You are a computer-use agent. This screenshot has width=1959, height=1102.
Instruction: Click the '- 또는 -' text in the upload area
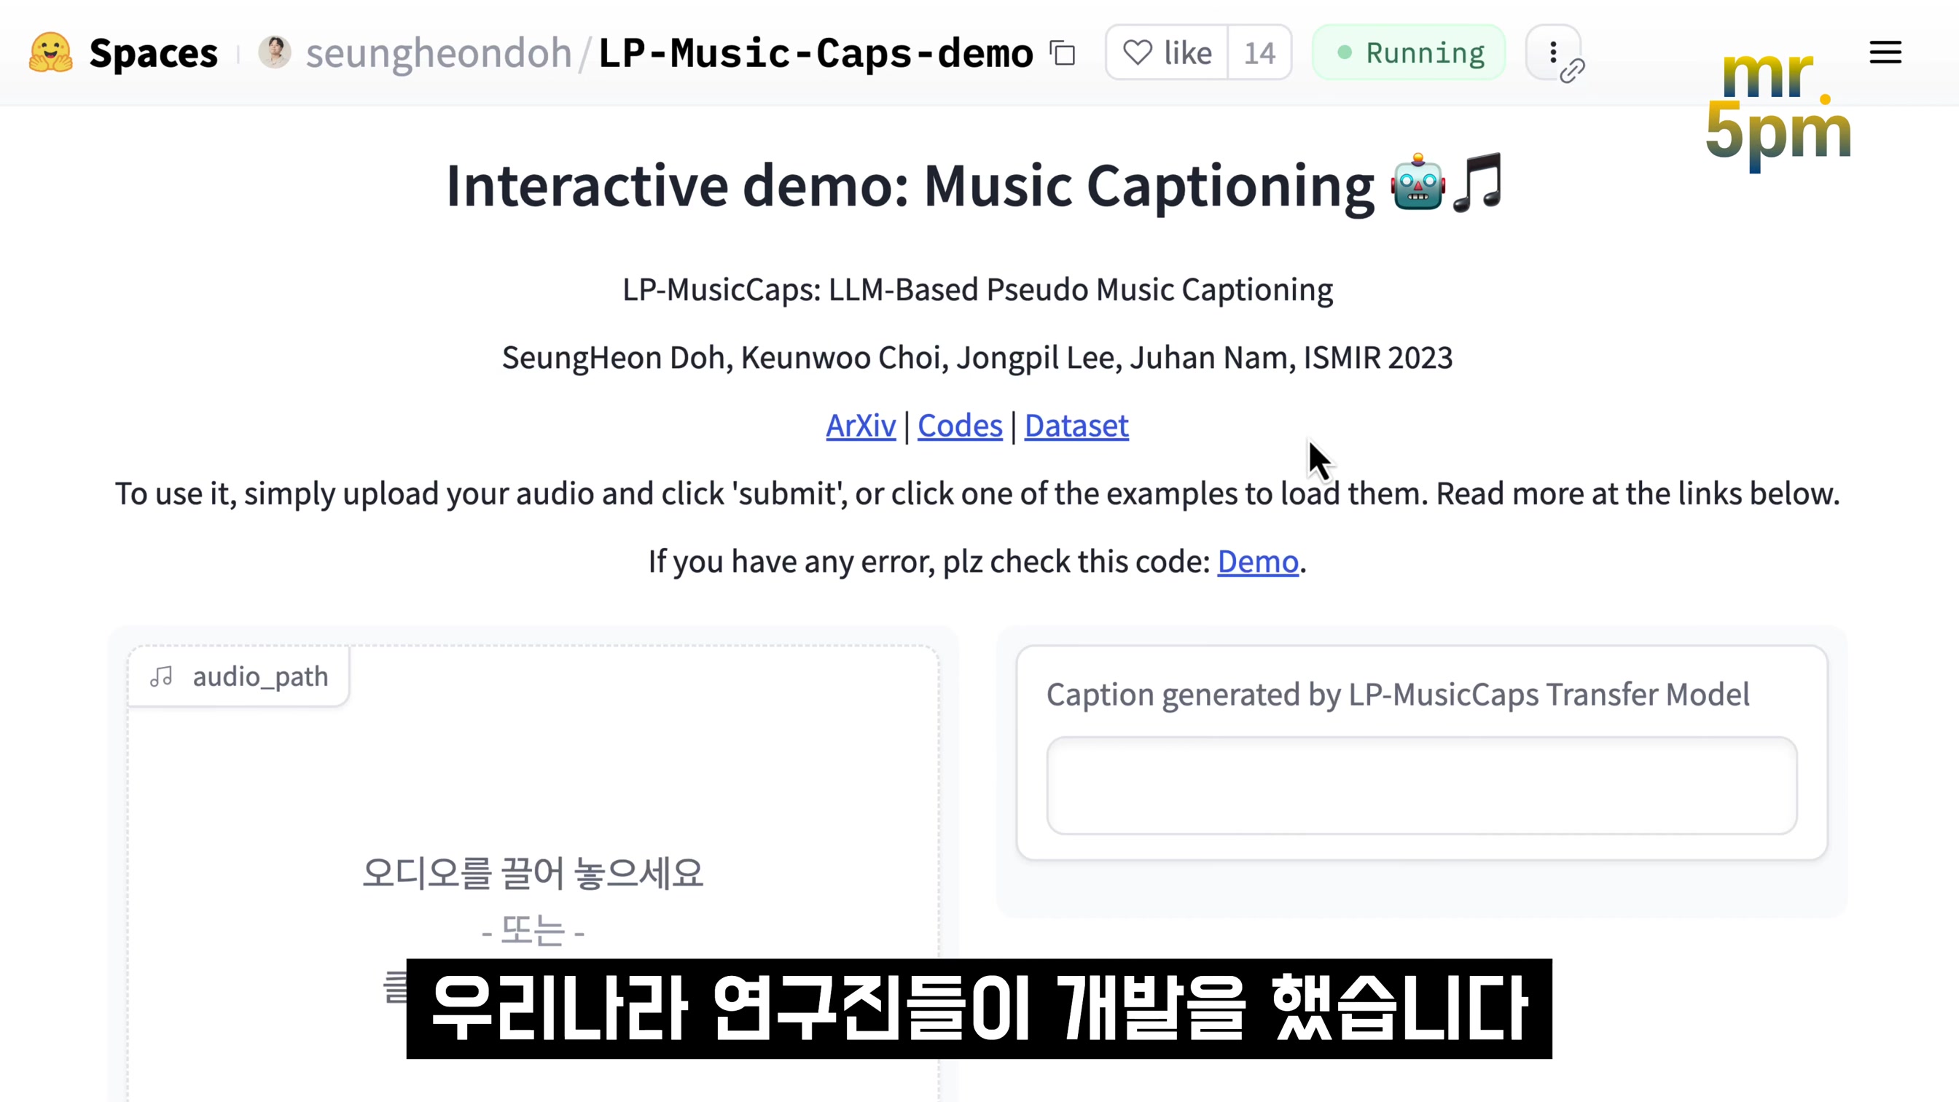point(533,930)
